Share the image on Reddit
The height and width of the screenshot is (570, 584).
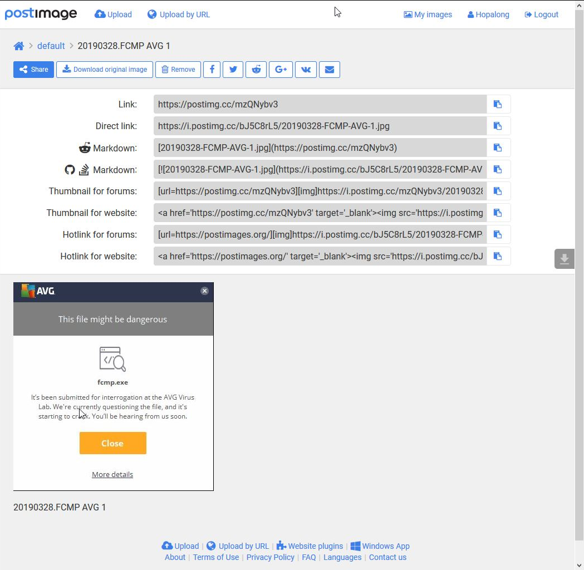[x=256, y=69]
